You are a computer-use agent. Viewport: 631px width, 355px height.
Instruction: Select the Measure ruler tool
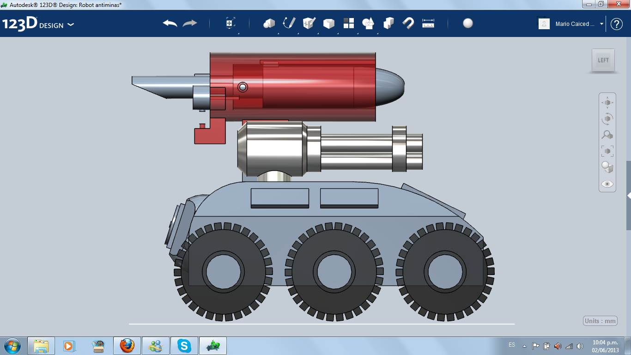tap(428, 23)
